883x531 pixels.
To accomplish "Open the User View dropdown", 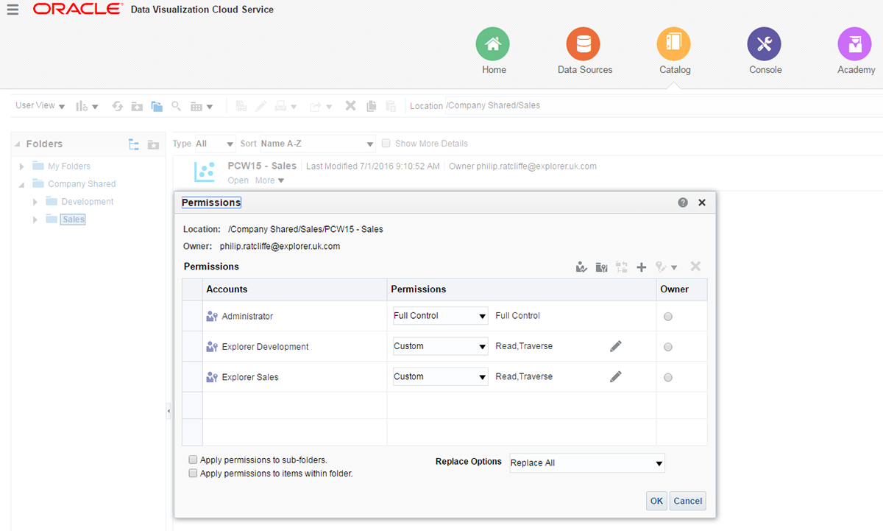I will point(40,106).
